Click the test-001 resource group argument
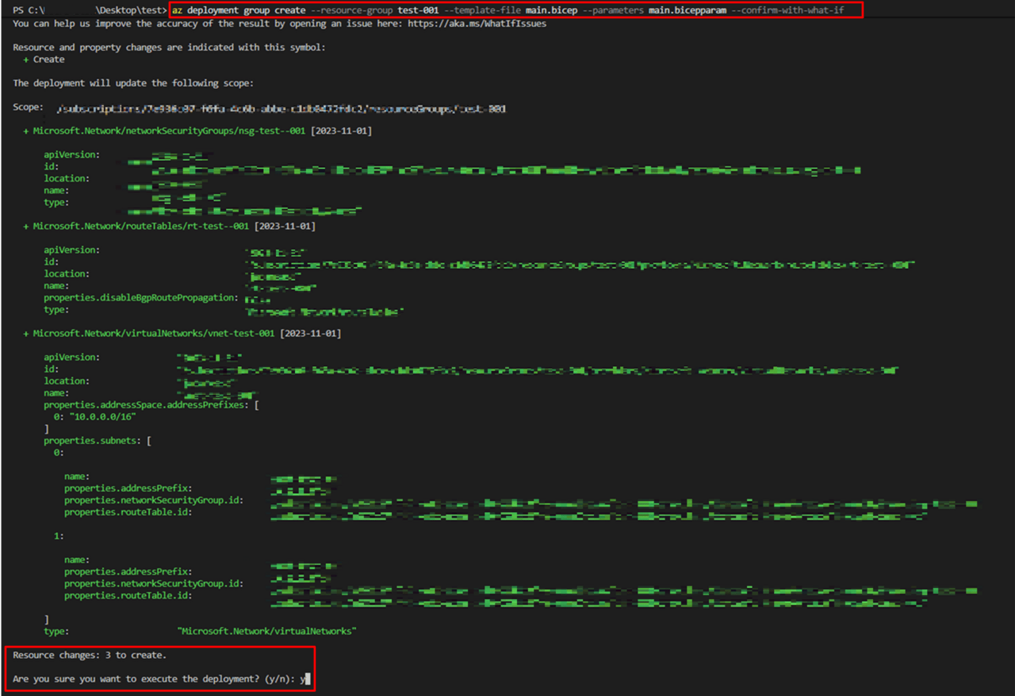1015x696 pixels. pos(418,10)
